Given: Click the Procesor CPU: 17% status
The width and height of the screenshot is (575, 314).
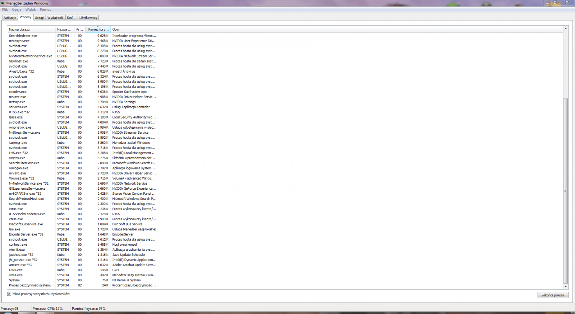Looking at the screenshot, I should (x=47, y=309).
